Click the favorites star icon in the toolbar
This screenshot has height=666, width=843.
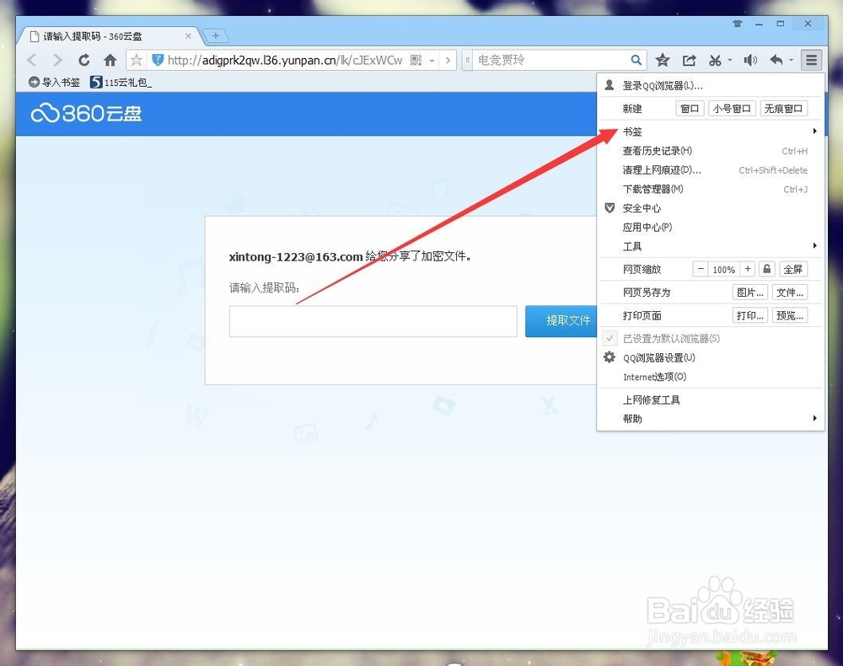pos(663,60)
